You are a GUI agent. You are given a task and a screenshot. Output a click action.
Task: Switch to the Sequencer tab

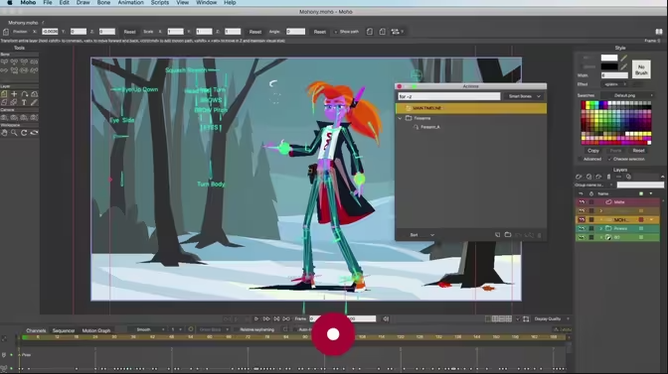tap(64, 330)
